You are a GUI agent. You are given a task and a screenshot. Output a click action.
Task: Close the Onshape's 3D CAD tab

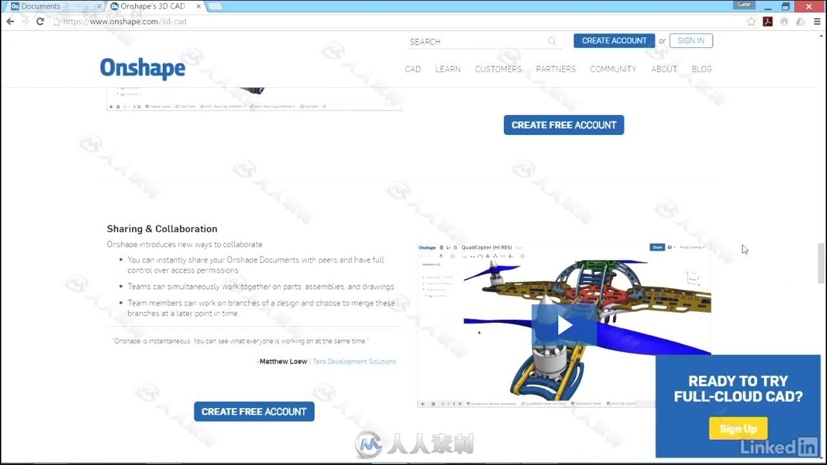[197, 6]
